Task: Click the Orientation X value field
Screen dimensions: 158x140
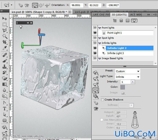Action: coord(77,5)
